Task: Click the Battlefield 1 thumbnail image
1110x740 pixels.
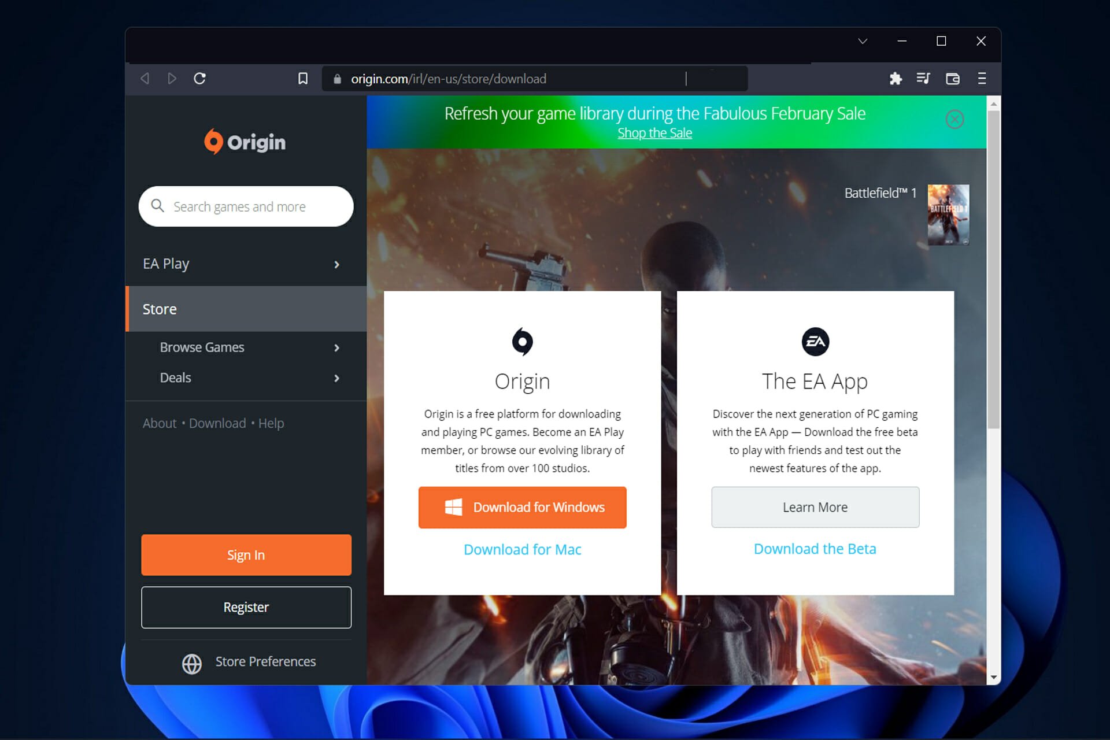Action: coord(949,213)
